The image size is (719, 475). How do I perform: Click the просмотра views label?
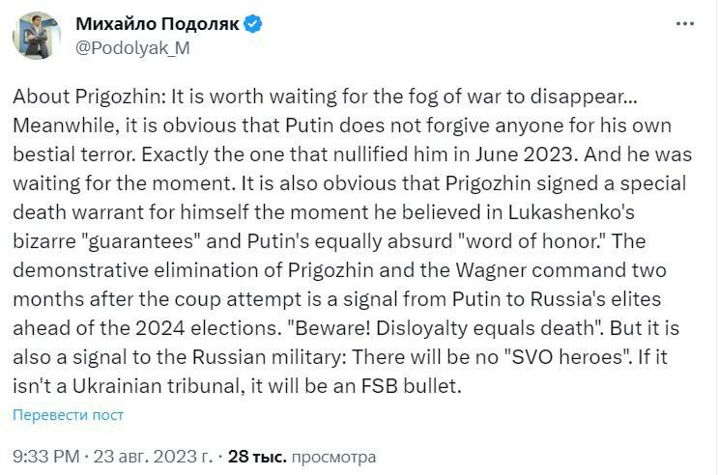click(333, 456)
